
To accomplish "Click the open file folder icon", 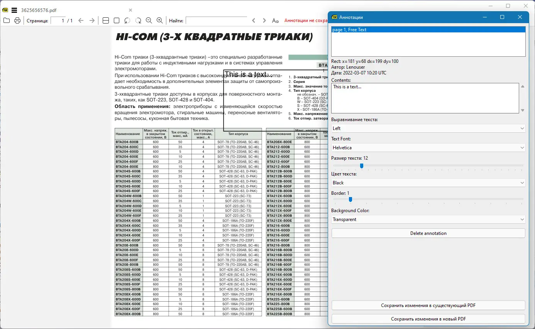I will tap(7, 20).
